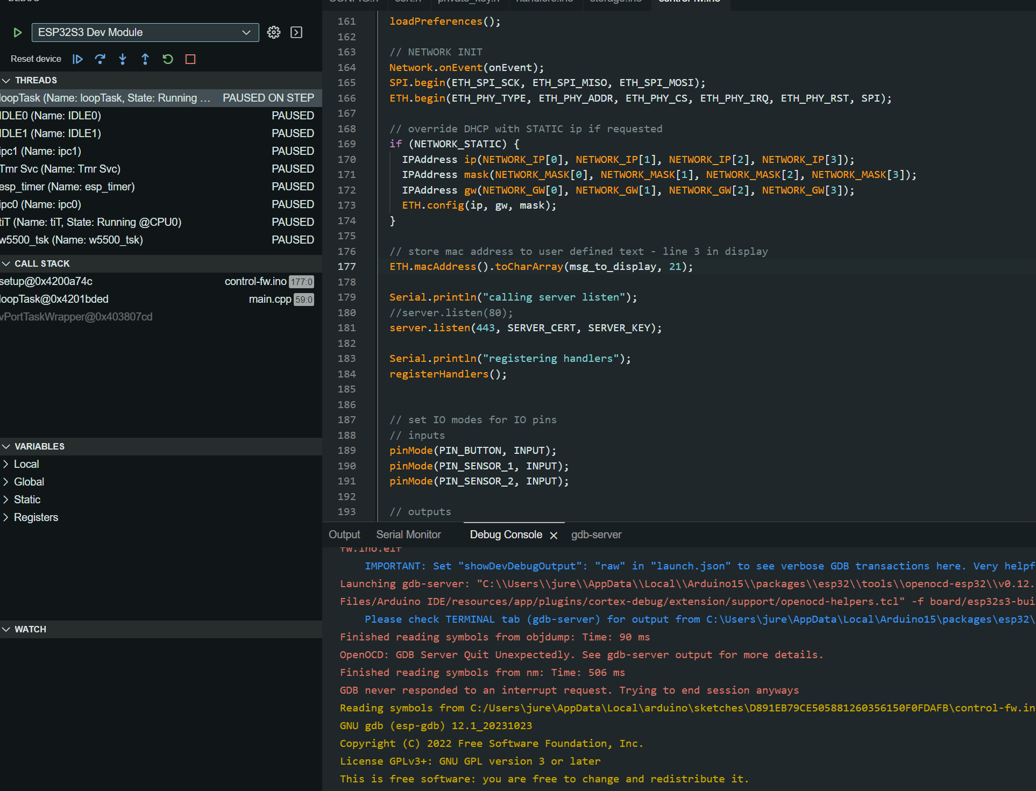Open the debug configuration gear icon

tap(274, 32)
